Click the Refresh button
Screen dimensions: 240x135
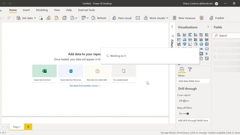pos(99,18)
